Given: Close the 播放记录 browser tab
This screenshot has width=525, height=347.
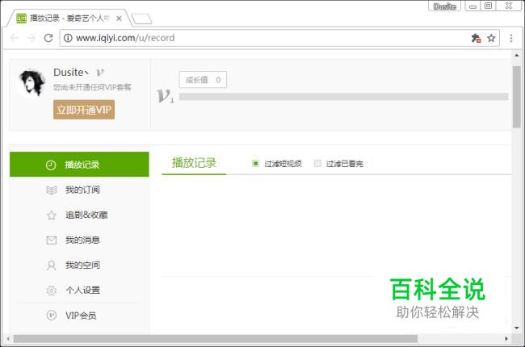Looking at the screenshot, I should point(119,19).
